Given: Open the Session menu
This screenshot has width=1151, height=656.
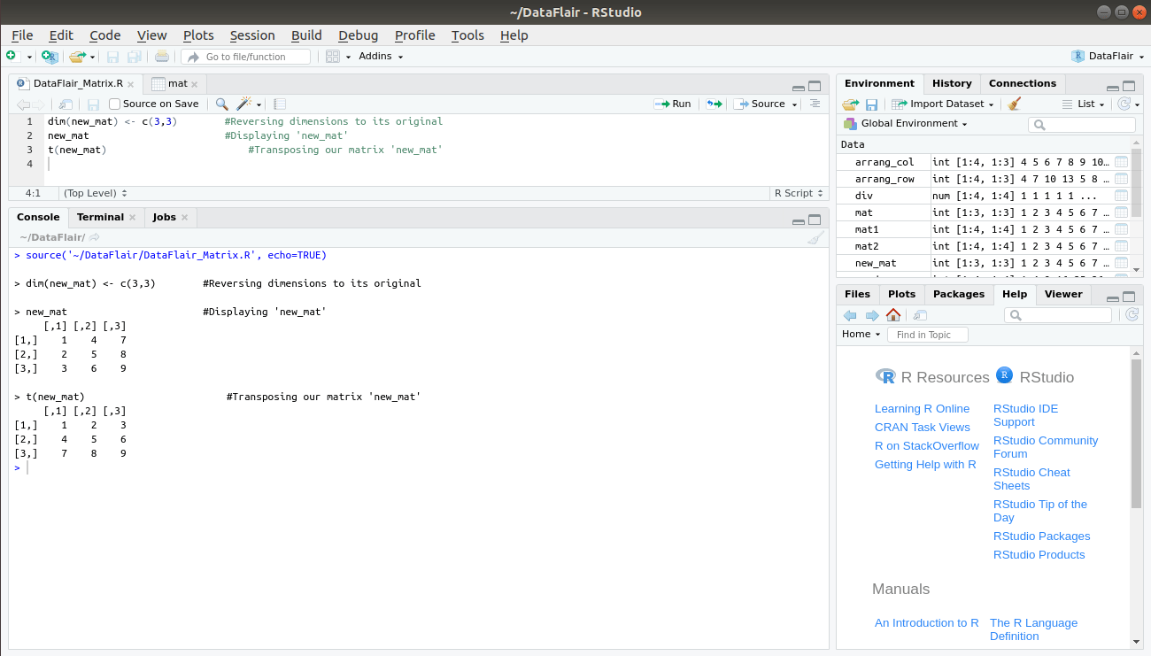Looking at the screenshot, I should coord(252,35).
